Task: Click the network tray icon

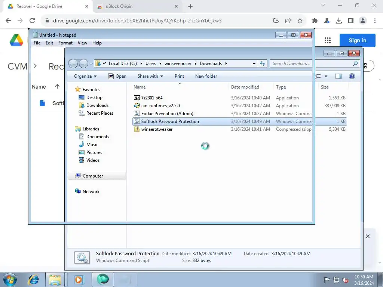Action: 336,280
